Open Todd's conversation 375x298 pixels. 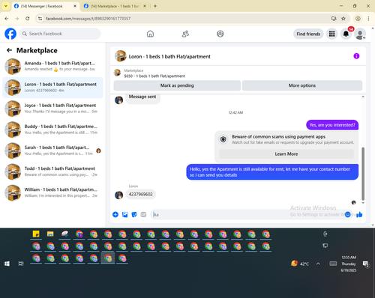point(52,171)
